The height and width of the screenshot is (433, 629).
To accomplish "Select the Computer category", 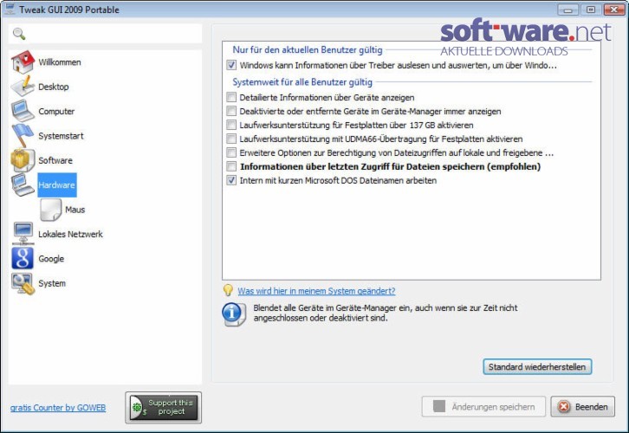I will 56,111.
